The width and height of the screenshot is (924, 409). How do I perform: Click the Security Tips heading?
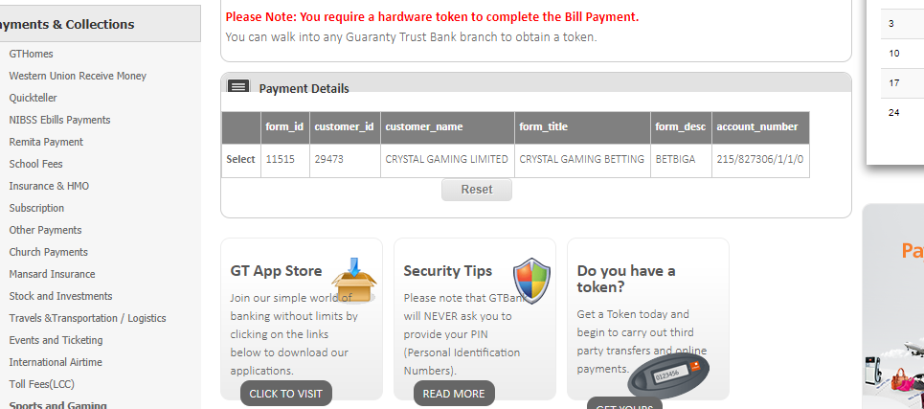click(448, 270)
